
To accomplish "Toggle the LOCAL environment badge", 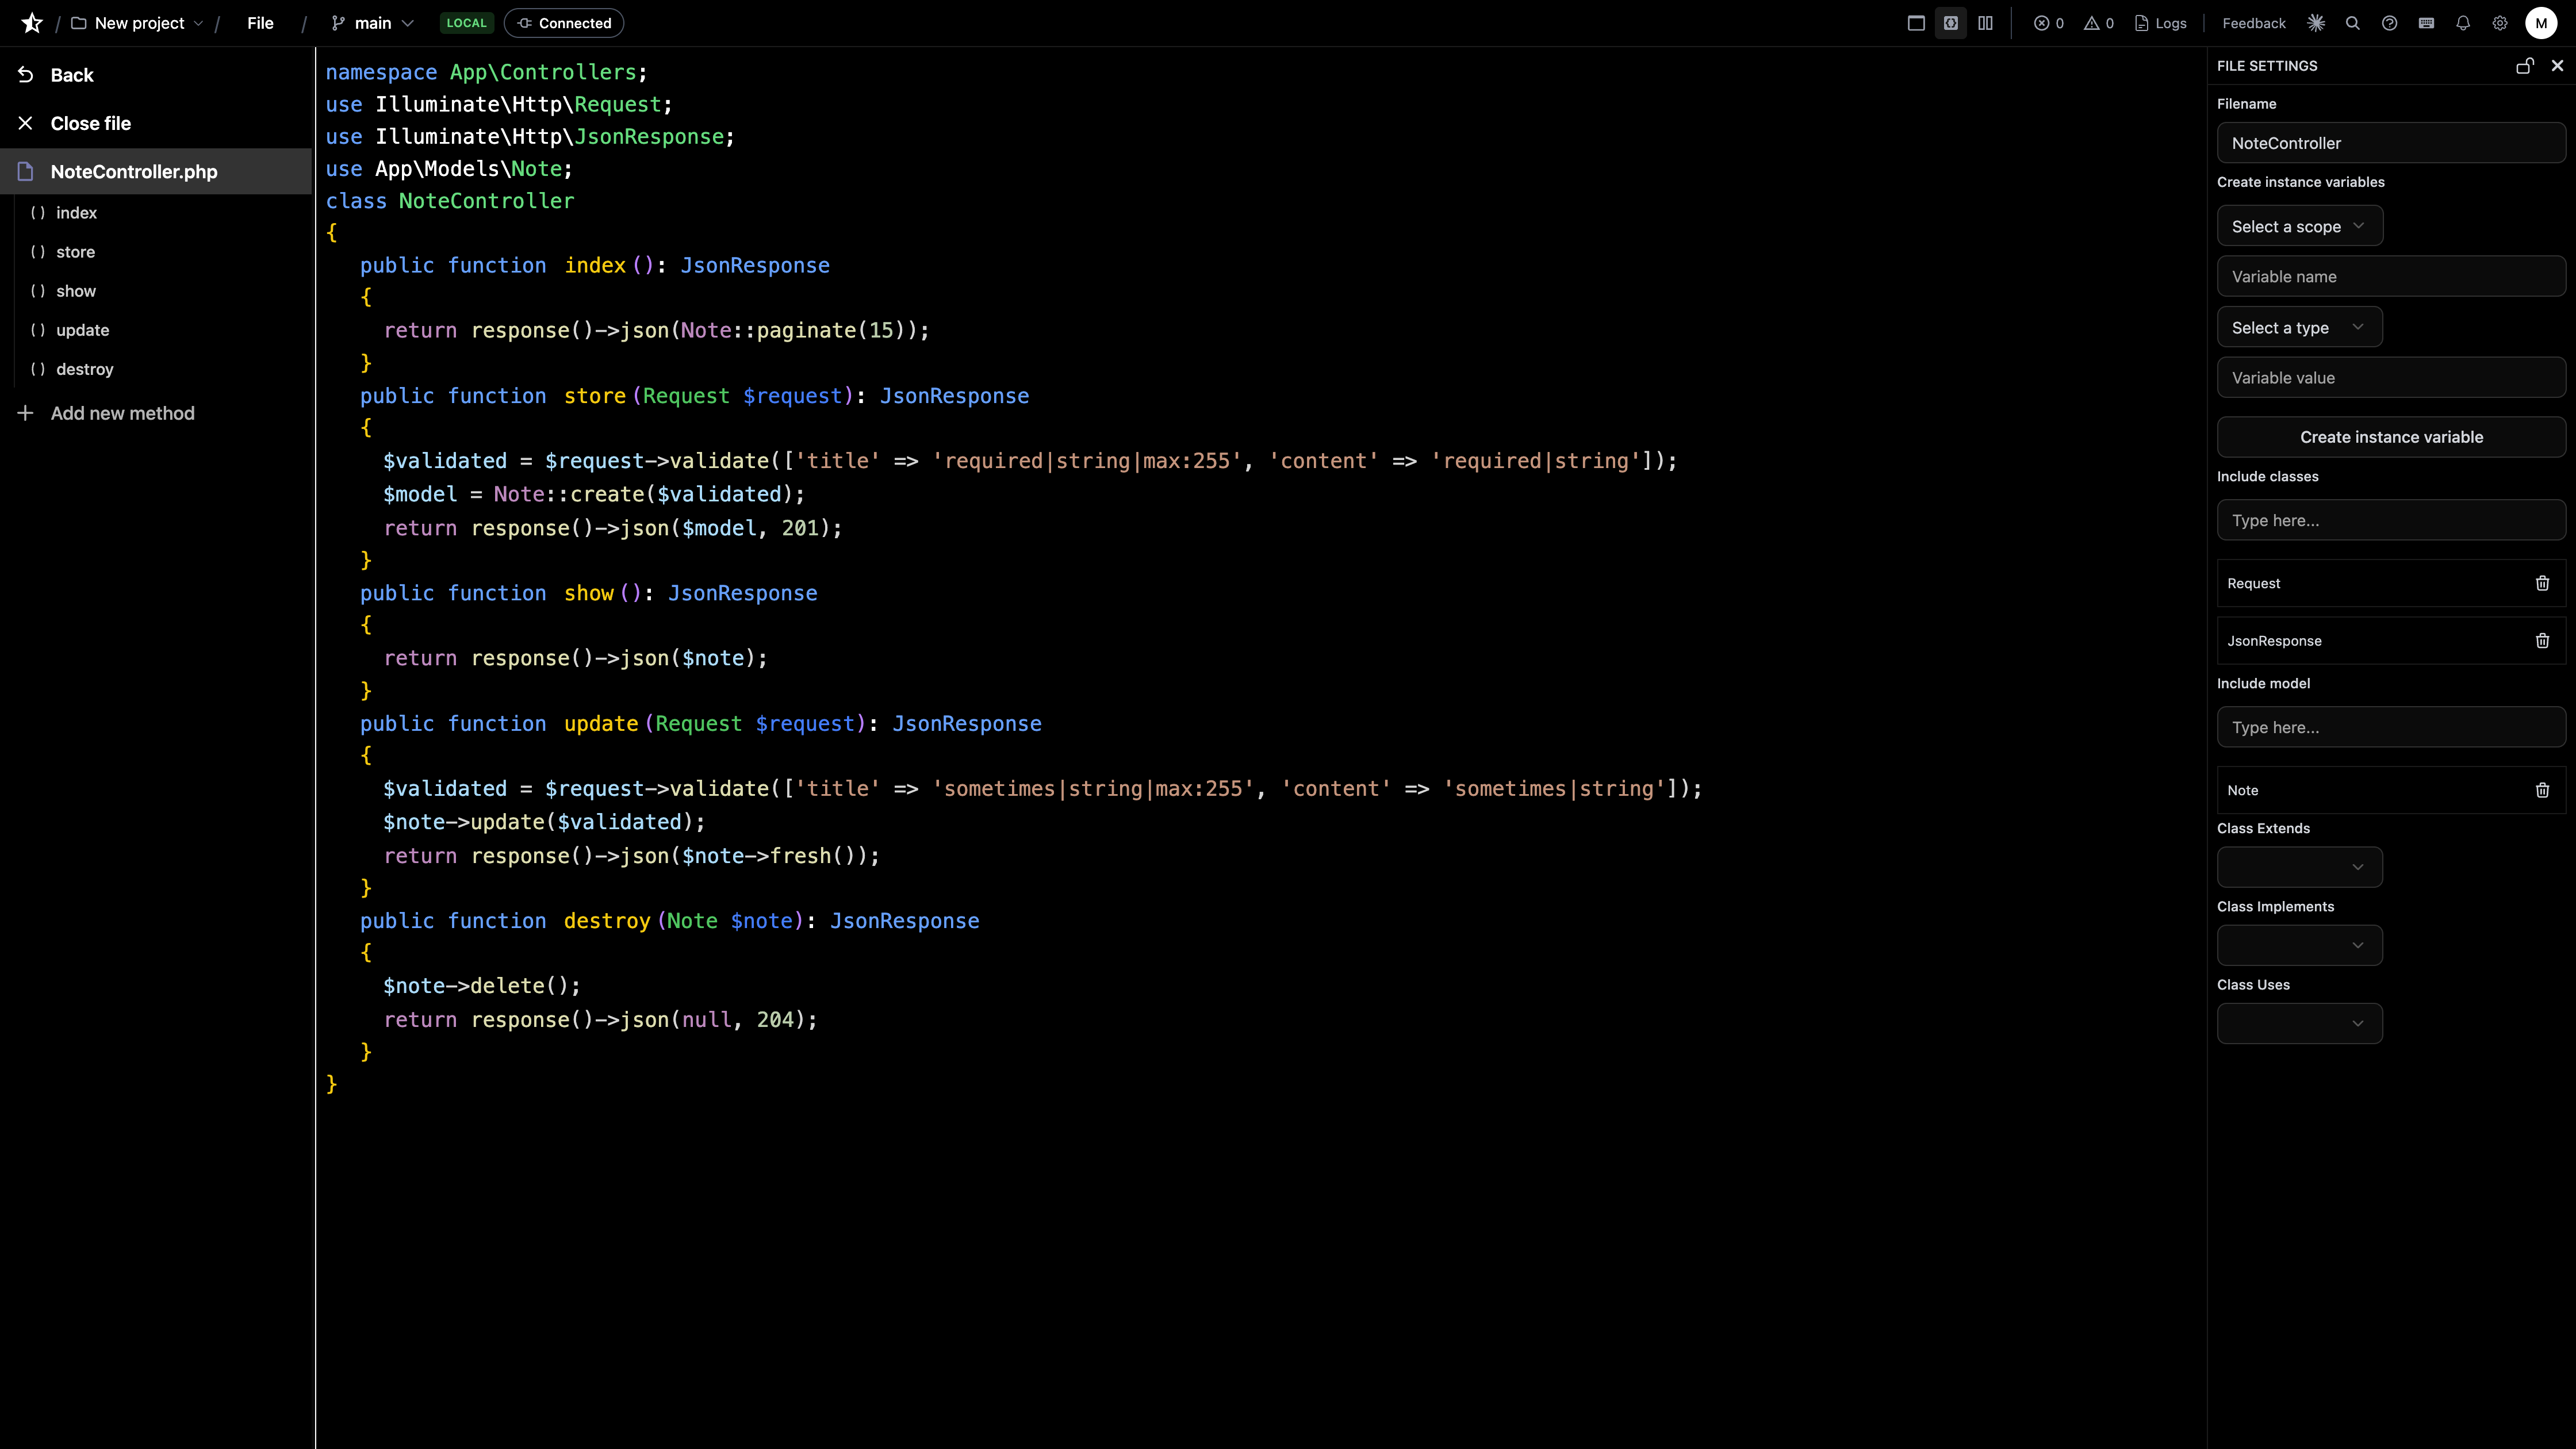I will [x=466, y=22].
